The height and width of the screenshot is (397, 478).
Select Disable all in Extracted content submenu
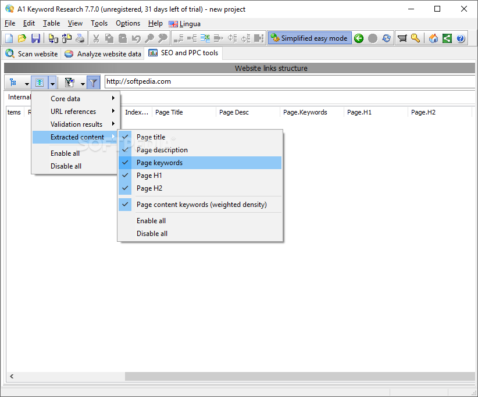pyautogui.click(x=199, y=234)
